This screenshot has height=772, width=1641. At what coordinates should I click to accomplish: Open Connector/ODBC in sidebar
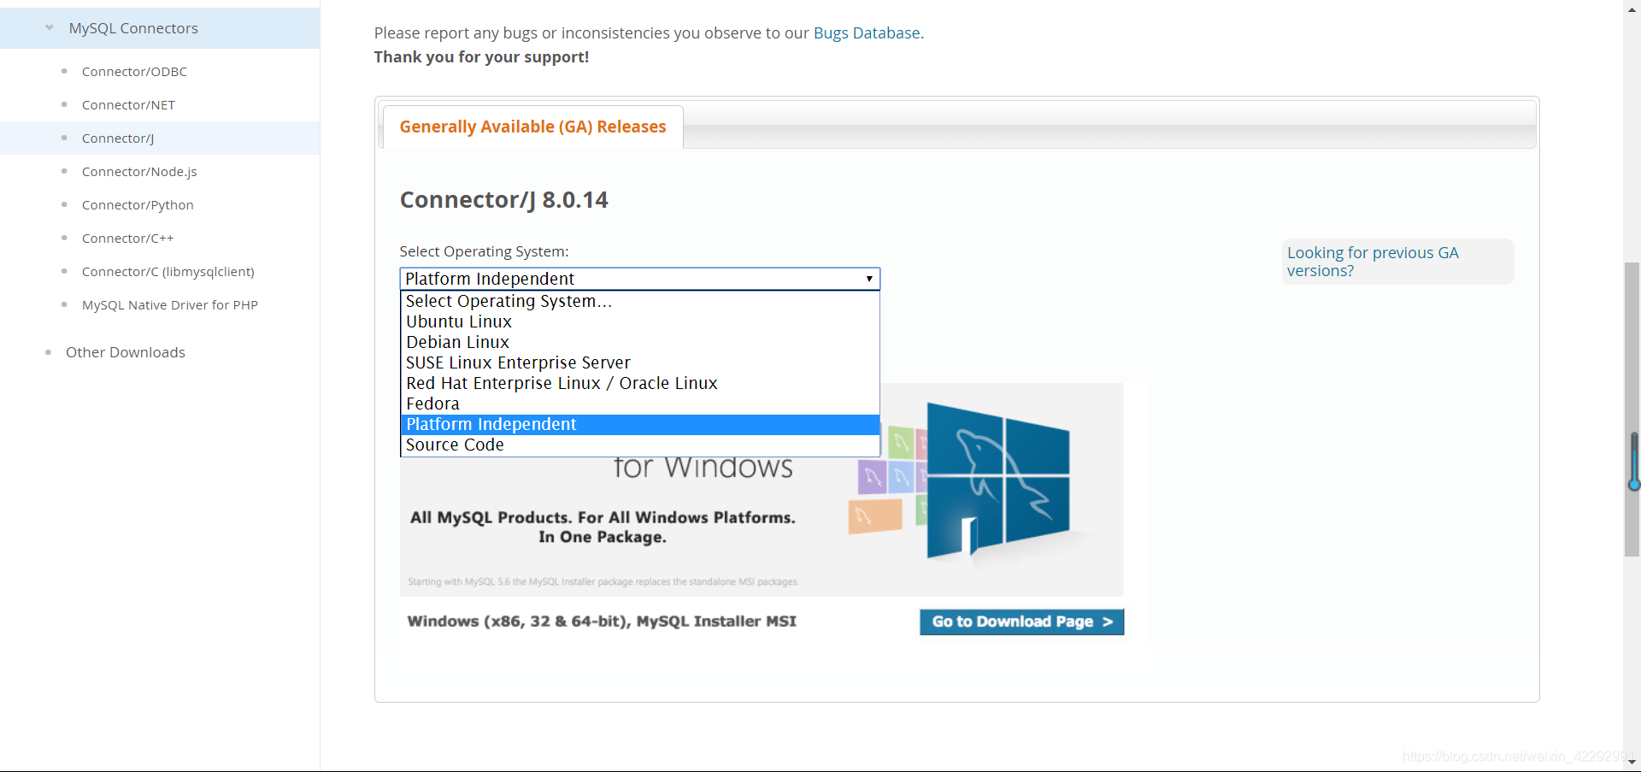click(x=134, y=72)
